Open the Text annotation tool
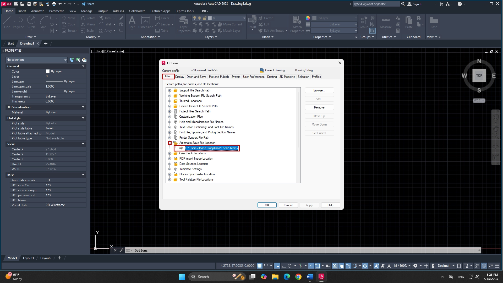503x283 pixels. click(132, 22)
